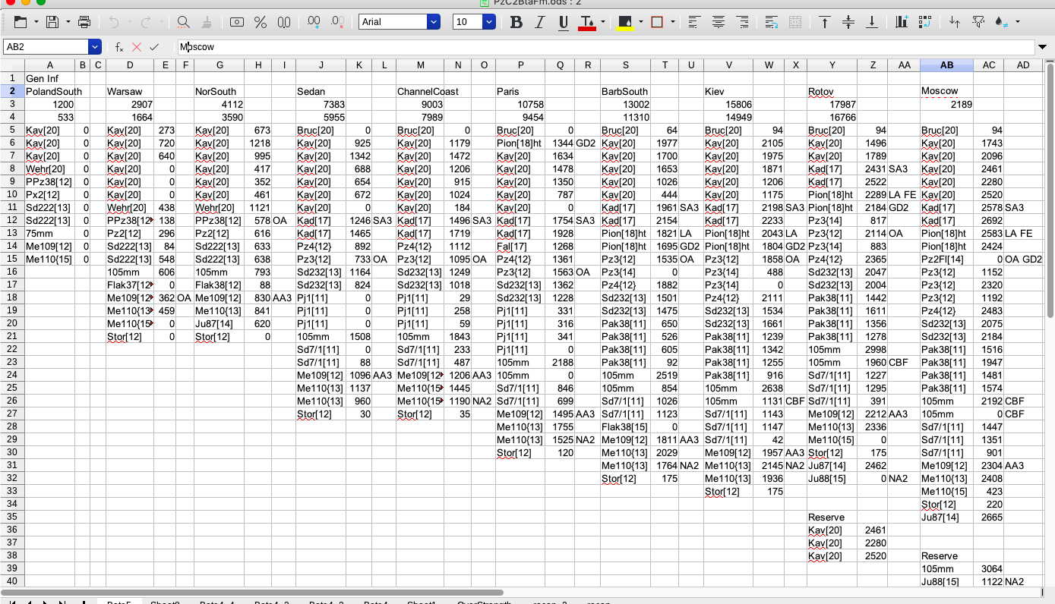Format cell as number
Screen dimensions: 1055x604
pyautogui.click(x=284, y=22)
